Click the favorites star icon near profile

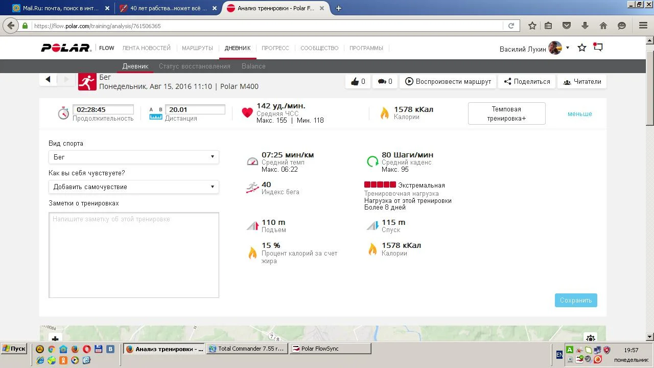click(x=581, y=48)
